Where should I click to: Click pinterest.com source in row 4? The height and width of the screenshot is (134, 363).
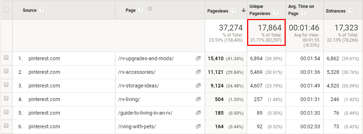[44, 99]
